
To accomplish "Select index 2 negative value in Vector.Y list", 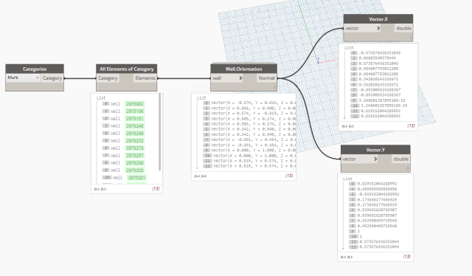I will pos(378,194).
